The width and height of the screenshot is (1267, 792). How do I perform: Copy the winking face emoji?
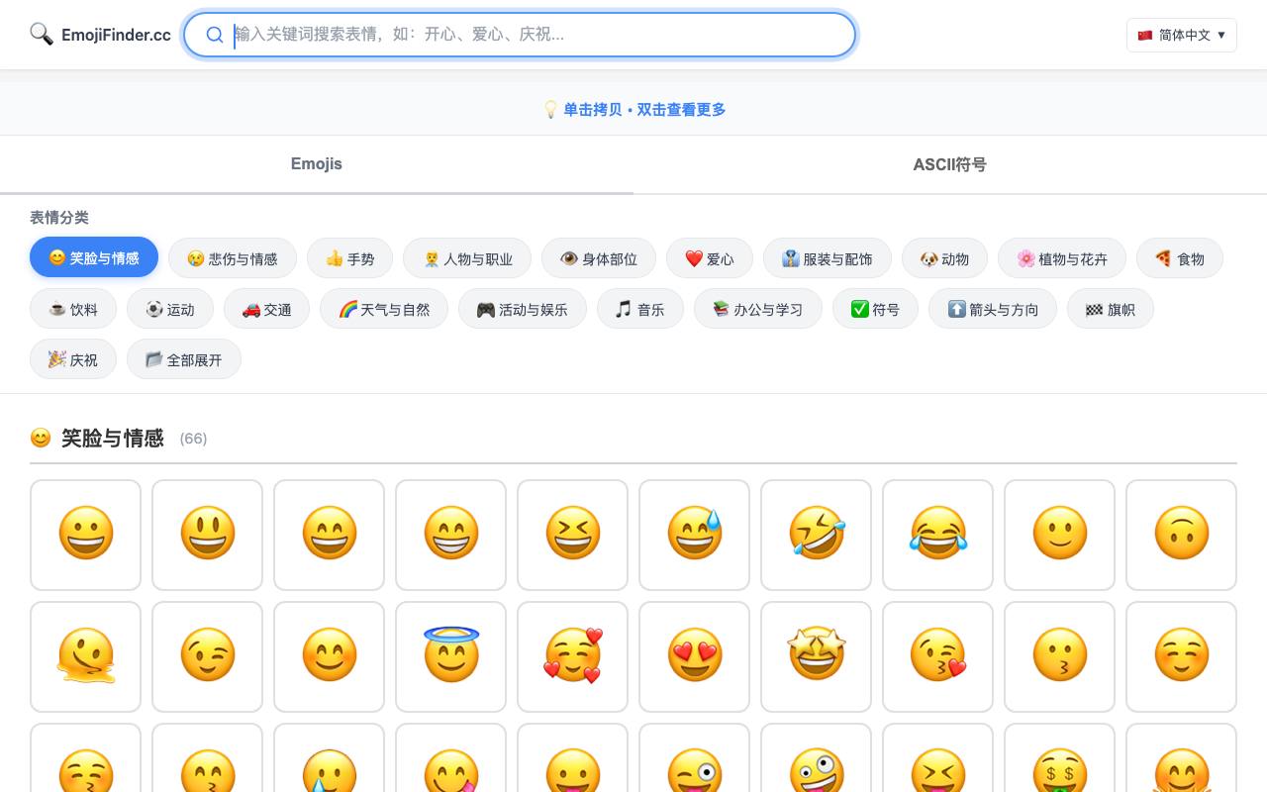click(x=207, y=656)
